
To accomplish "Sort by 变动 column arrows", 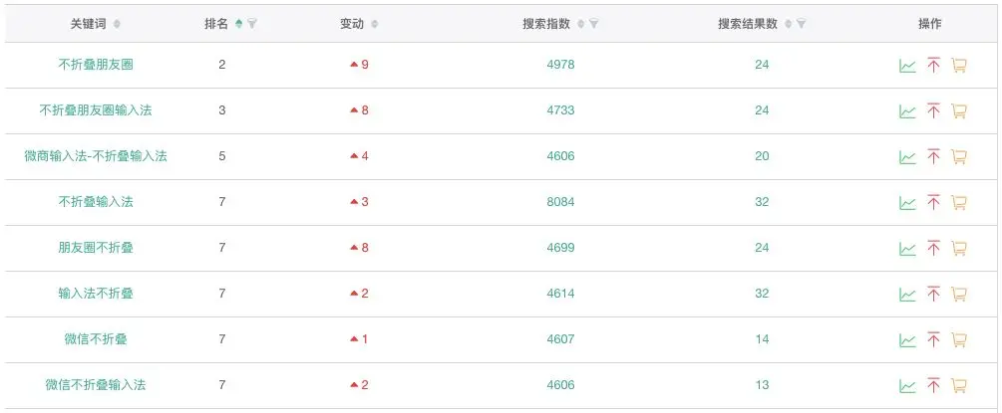I will pyautogui.click(x=375, y=24).
